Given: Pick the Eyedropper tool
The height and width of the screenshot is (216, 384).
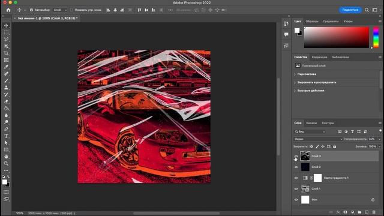Looking at the screenshot, I should click(x=6, y=67).
